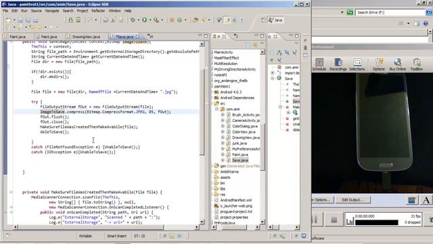Click the Run (green play) toolbar icon
The width and height of the screenshot is (433, 244).
[x=144, y=20]
